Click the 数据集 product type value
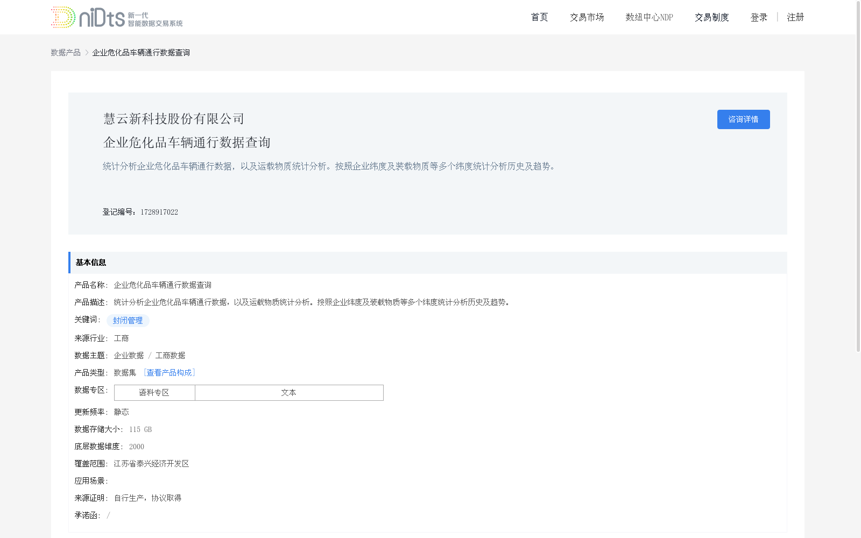 click(125, 373)
